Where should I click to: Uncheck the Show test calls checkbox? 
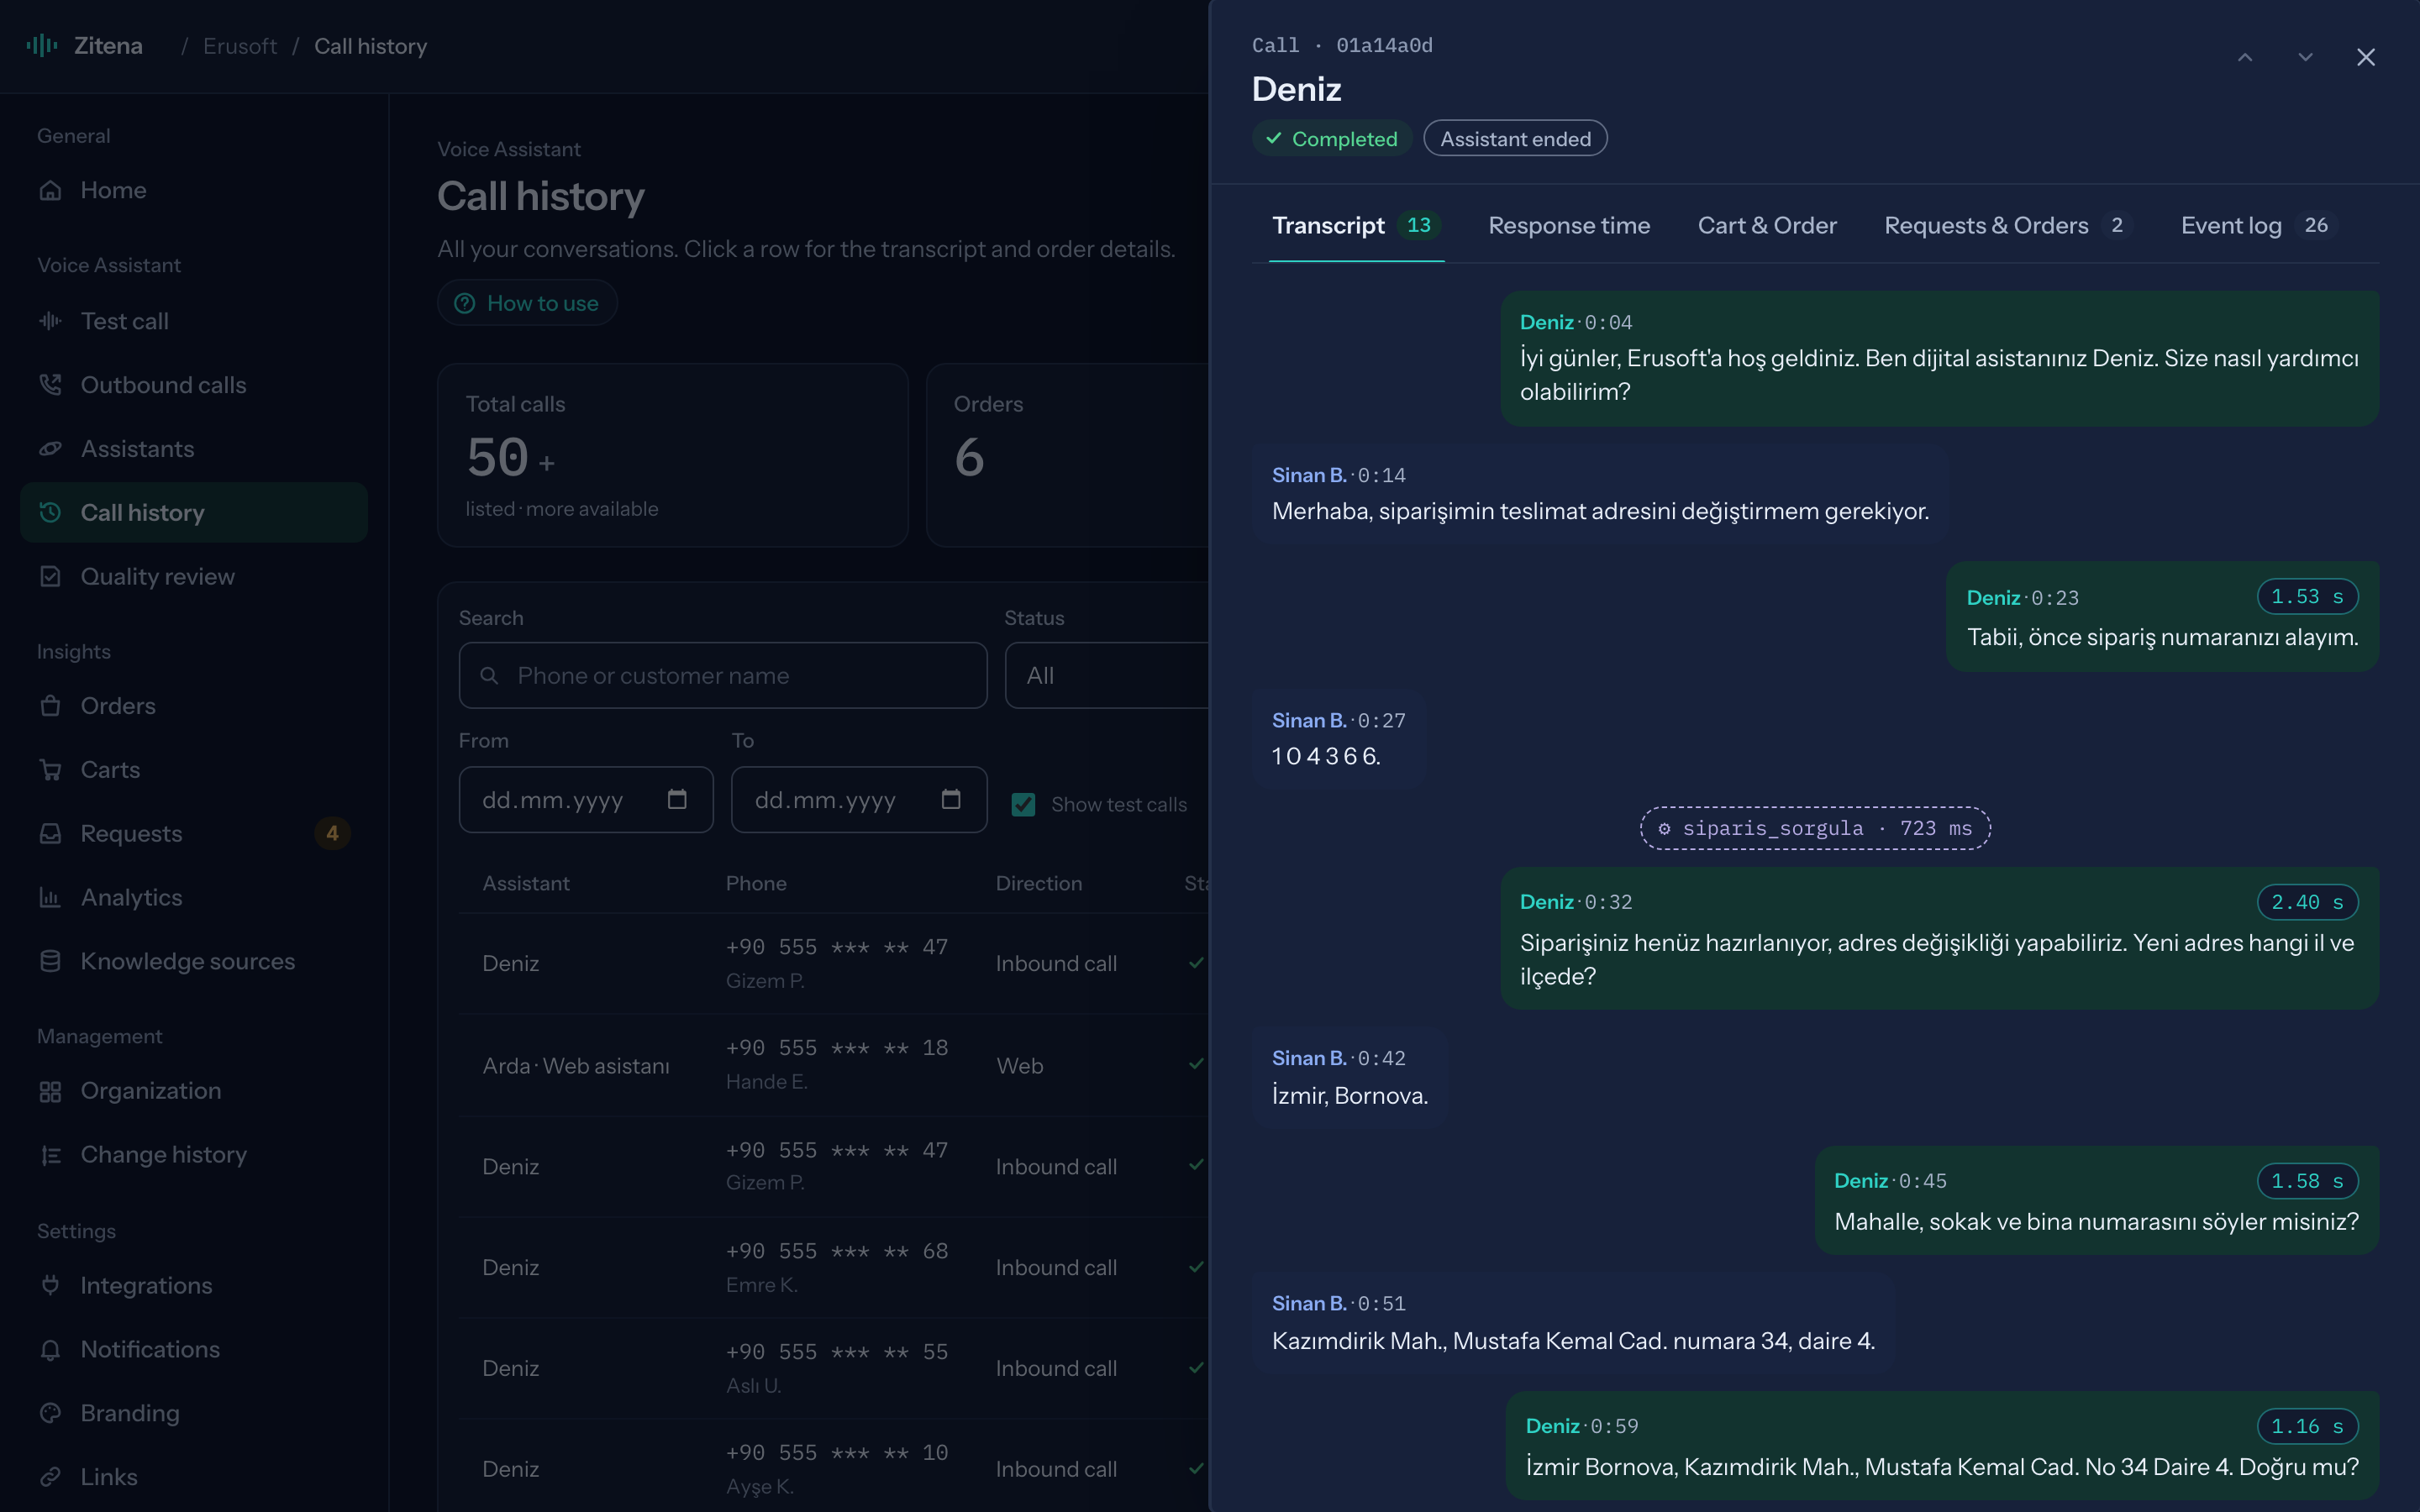(x=1023, y=805)
